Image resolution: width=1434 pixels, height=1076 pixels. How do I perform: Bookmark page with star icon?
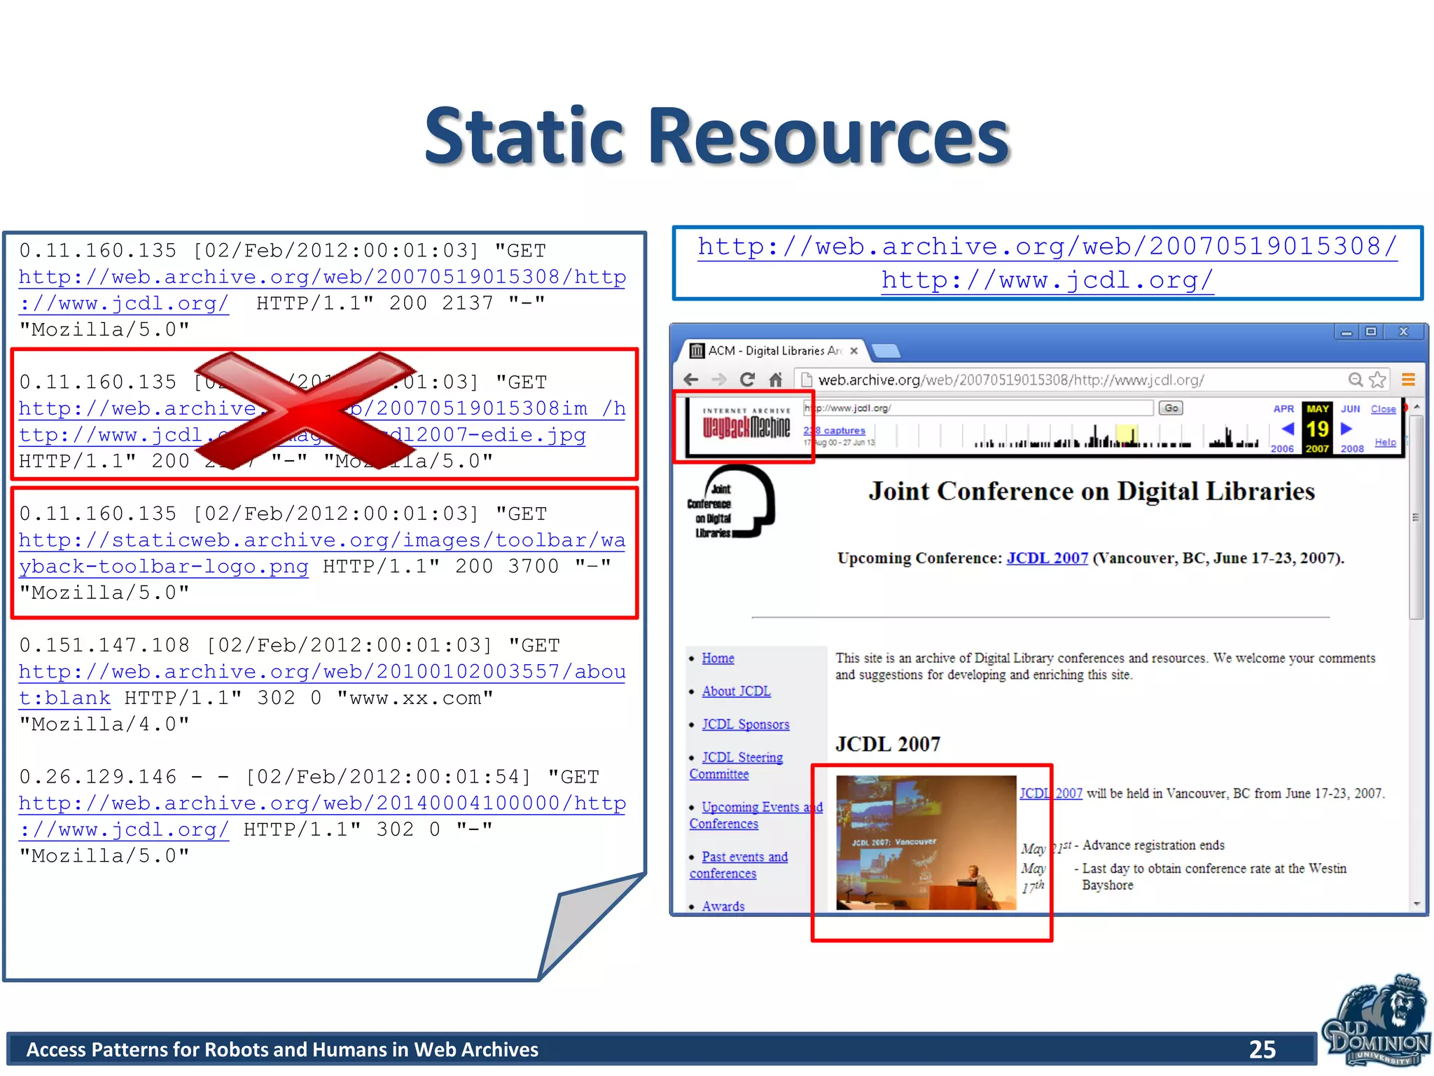[1377, 380]
